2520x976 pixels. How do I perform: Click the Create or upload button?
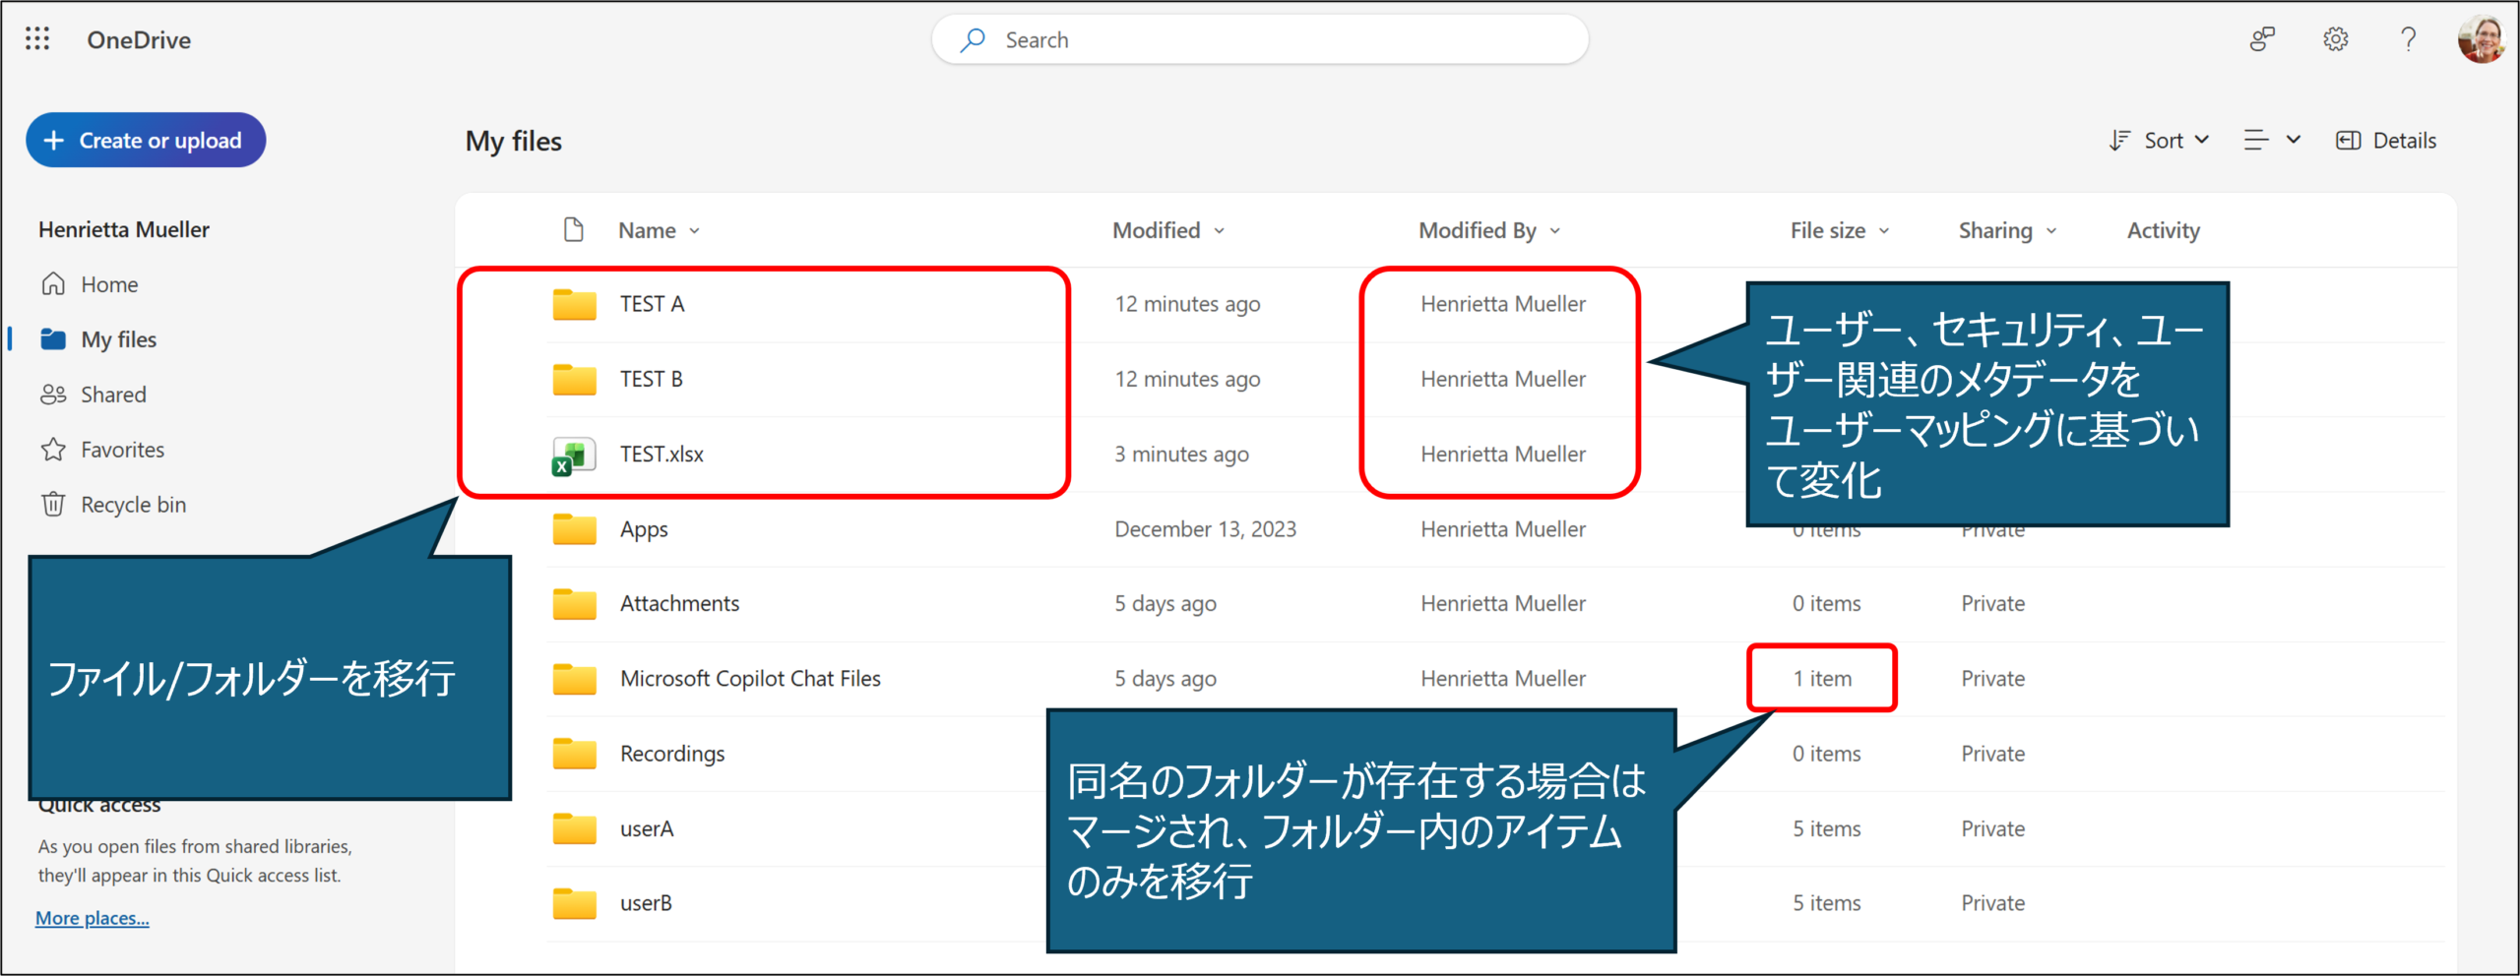coord(146,141)
